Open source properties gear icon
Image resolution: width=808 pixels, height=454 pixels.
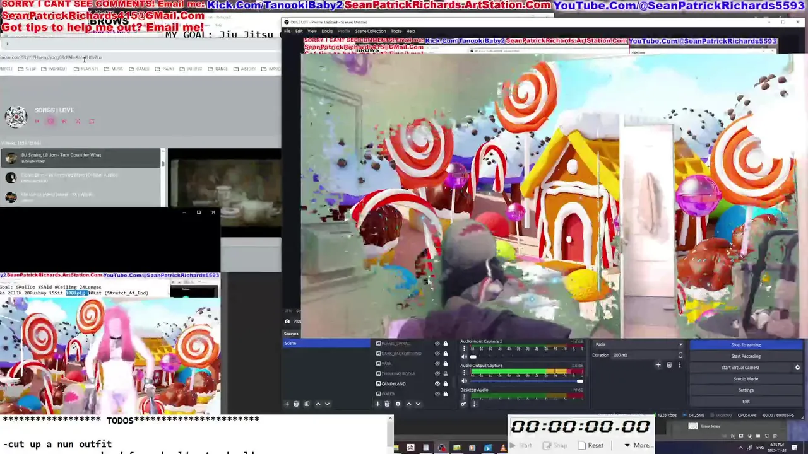click(398, 404)
